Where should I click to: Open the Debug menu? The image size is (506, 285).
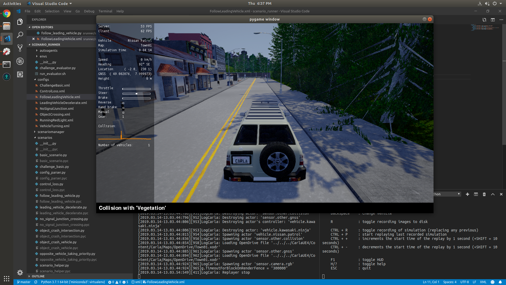click(89, 11)
